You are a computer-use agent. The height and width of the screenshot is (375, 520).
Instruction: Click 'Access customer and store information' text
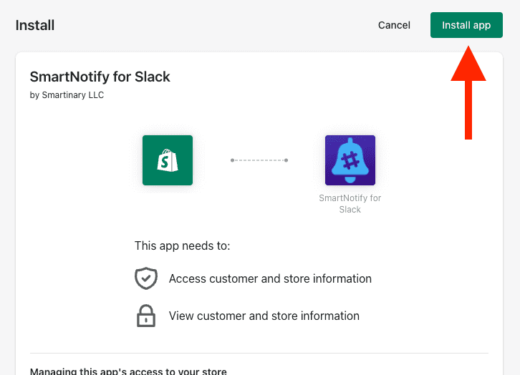[270, 278]
